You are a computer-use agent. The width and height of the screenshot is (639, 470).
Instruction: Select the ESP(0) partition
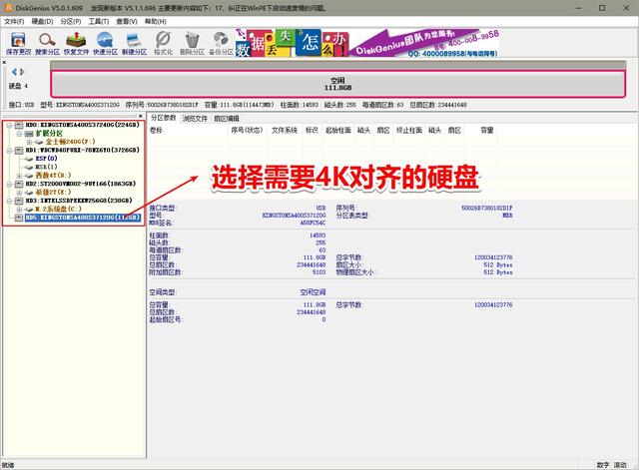point(47,159)
